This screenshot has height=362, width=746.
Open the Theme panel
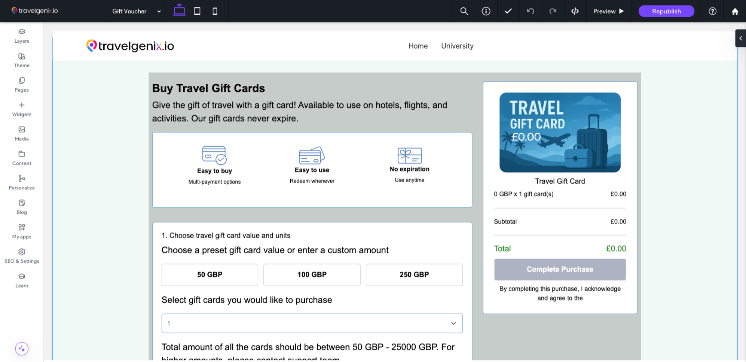[x=21, y=60]
